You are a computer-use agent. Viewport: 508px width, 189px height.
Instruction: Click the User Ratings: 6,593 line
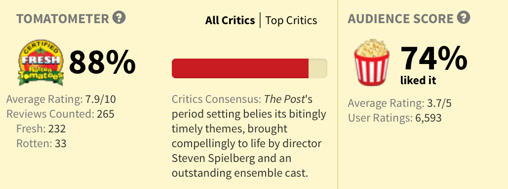pyautogui.click(x=394, y=118)
